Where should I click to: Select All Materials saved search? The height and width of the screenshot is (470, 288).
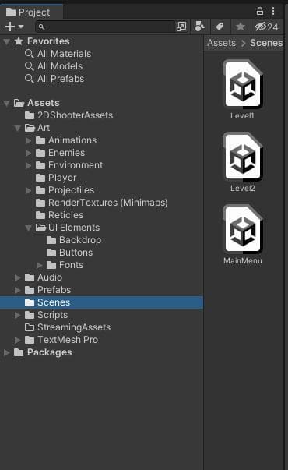pos(64,54)
